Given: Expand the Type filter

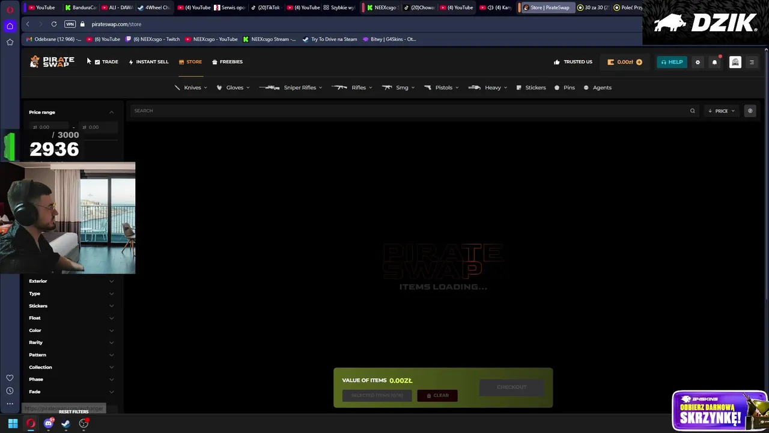Looking at the screenshot, I should click(x=71, y=293).
